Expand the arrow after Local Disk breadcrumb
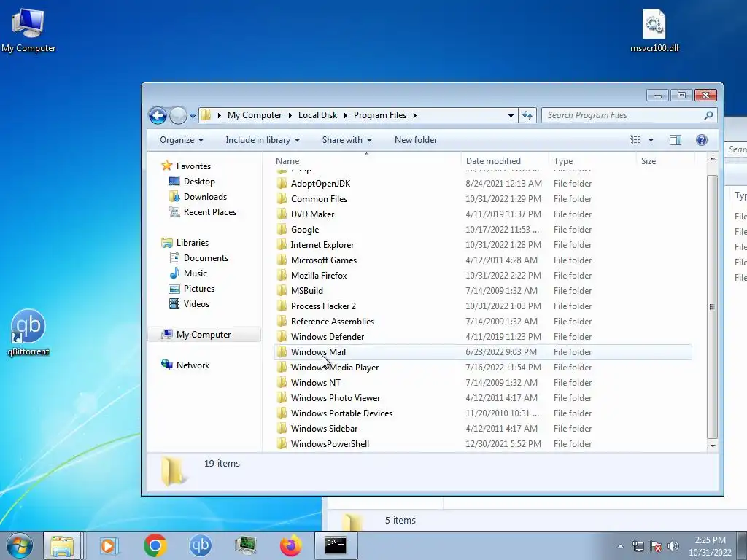 pyautogui.click(x=345, y=115)
